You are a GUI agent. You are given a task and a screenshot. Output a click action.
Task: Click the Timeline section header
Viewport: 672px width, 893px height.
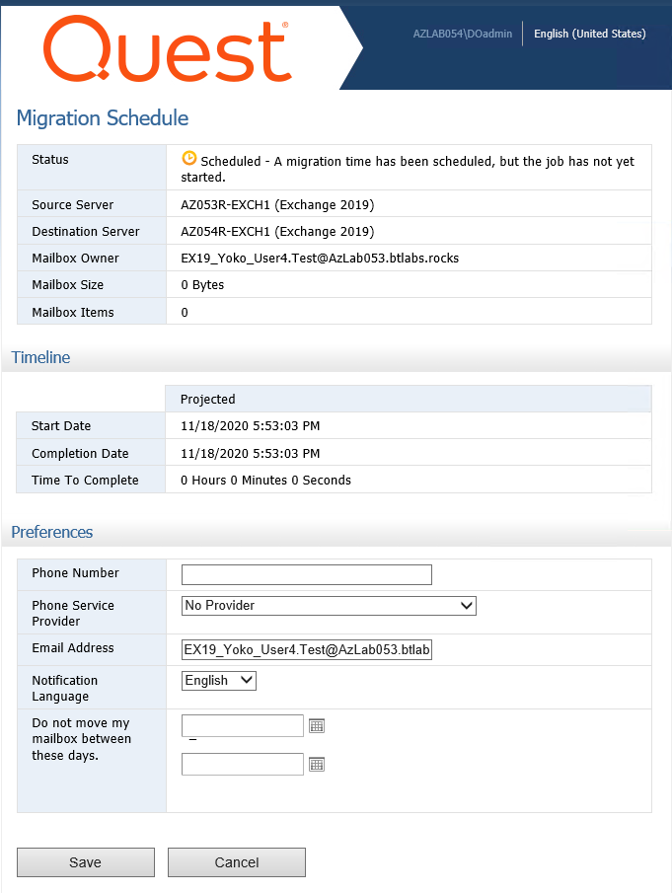pyautogui.click(x=41, y=357)
